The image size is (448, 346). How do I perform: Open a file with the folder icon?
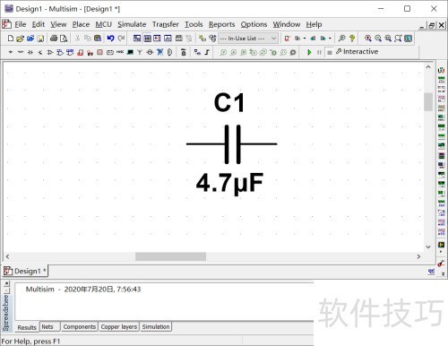coord(20,39)
